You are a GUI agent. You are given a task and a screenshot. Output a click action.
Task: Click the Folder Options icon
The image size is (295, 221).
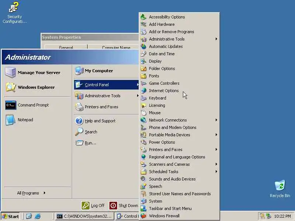[143, 69]
